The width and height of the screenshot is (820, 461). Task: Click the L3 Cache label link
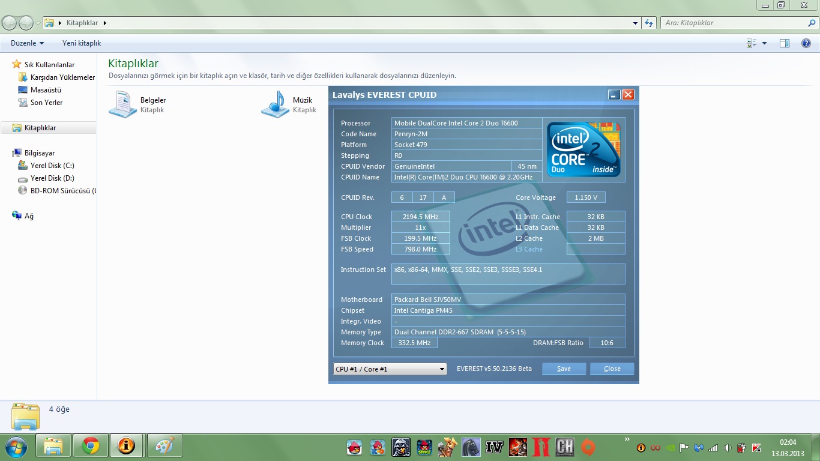pyautogui.click(x=529, y=249)
